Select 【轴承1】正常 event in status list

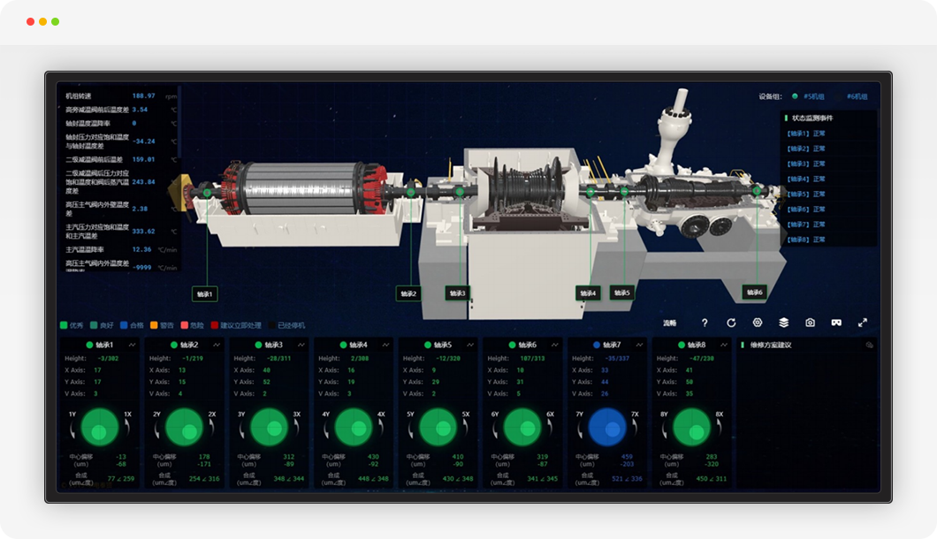(805, 133)
